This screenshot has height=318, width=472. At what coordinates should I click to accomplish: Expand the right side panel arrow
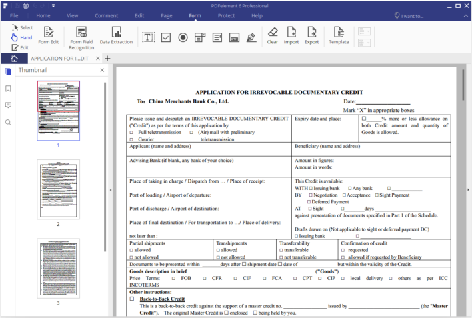tap(468, 190)
